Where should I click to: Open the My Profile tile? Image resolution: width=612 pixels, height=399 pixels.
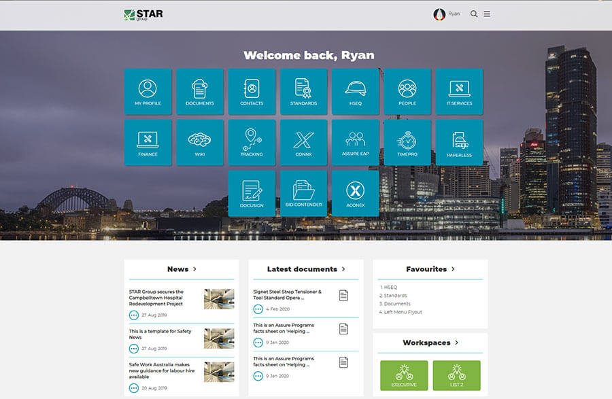point(148,91)
